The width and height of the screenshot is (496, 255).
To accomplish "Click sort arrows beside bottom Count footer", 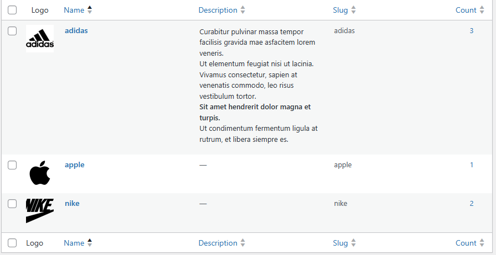I will (482, 243).
